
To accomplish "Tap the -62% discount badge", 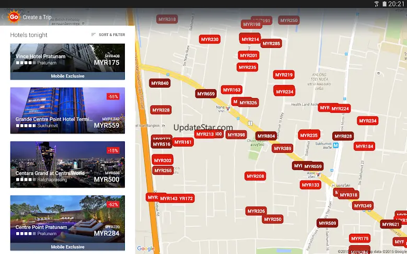I will pyautogui.click(x=113, y=204).
